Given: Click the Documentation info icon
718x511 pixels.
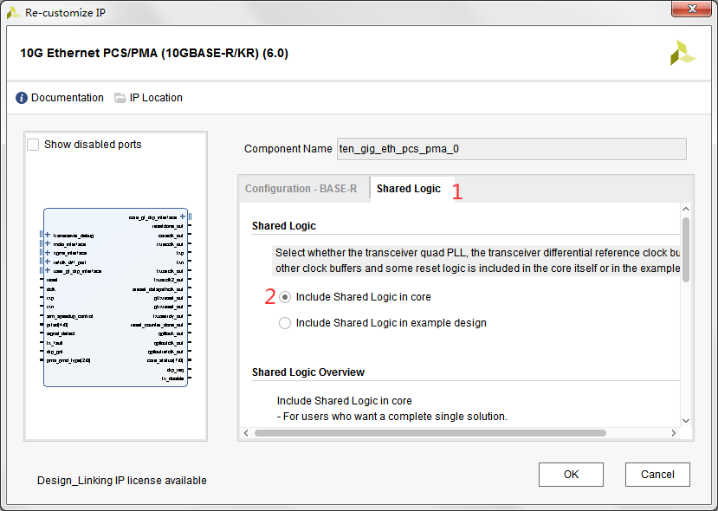Looking at the screenshot, I should pos(22,98).
